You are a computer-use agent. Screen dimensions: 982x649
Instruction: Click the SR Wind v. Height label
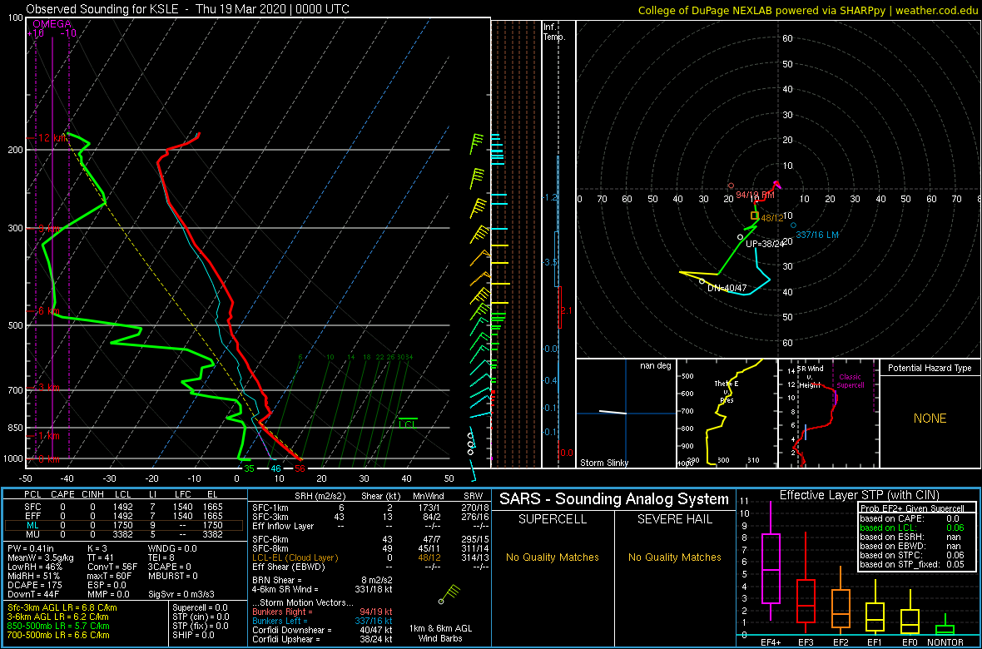808,376
